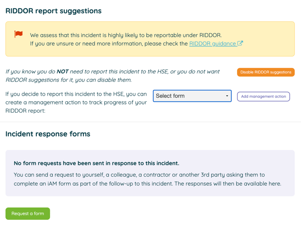Expand the Select form dropdown arrow
Image resolution: width=301 pixels, height=225 pixels.
(227, 96)
